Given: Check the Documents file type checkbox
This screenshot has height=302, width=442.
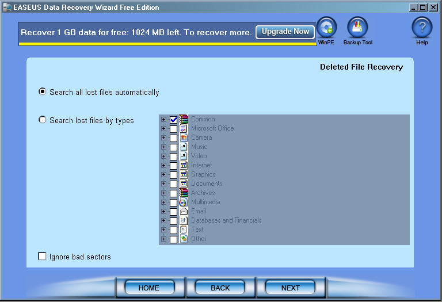Looking at the screenshot, I should 174,184.
